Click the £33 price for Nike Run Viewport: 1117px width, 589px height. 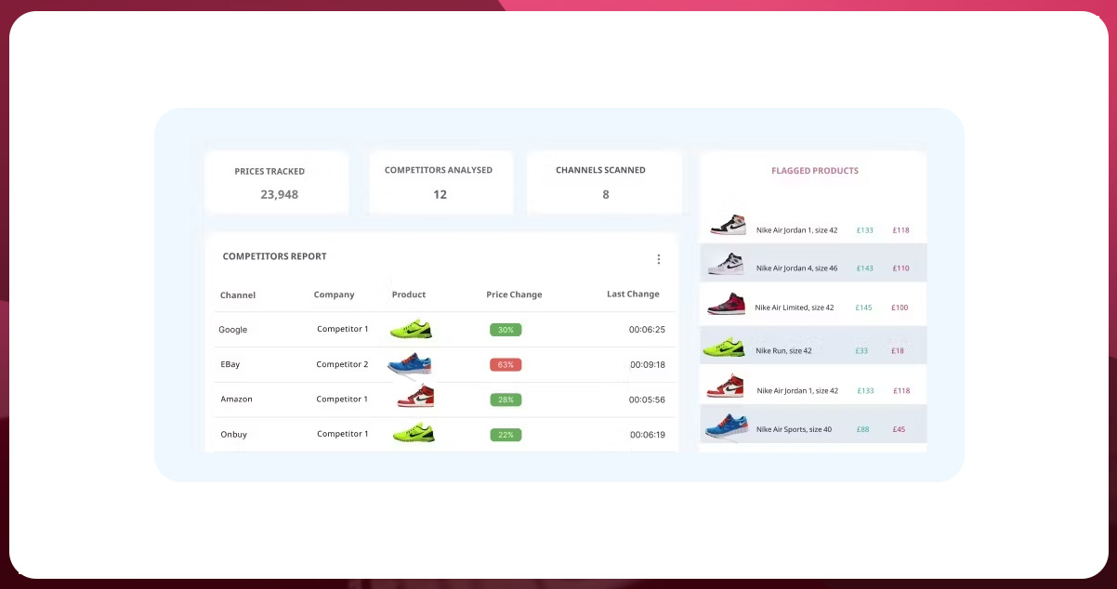tap(861, 351)
